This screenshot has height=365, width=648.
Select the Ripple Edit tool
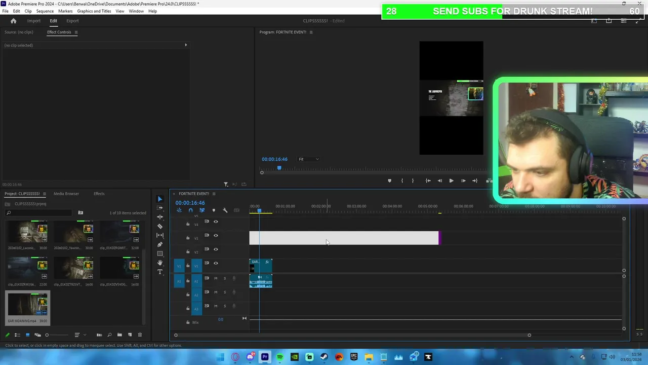160,217
